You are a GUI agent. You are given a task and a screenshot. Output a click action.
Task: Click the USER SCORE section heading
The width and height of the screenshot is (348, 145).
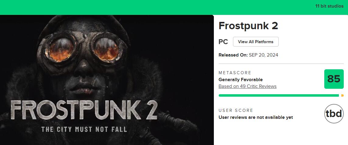tap(236, 110)
